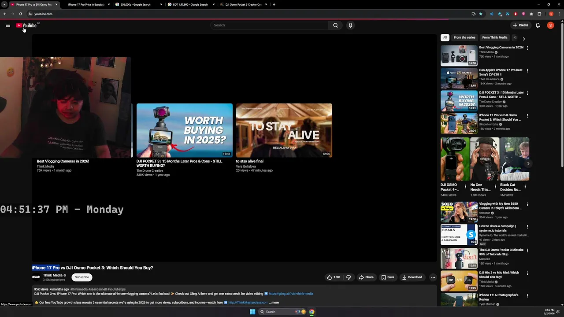Subscribe to Think Media channel
Image resolution: width=564 pixels, height=317 pixels.
pos(82,277)
